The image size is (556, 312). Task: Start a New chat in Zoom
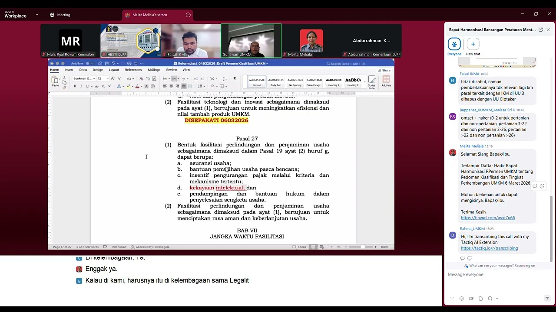pyautogui.click(x=473, y=44)
